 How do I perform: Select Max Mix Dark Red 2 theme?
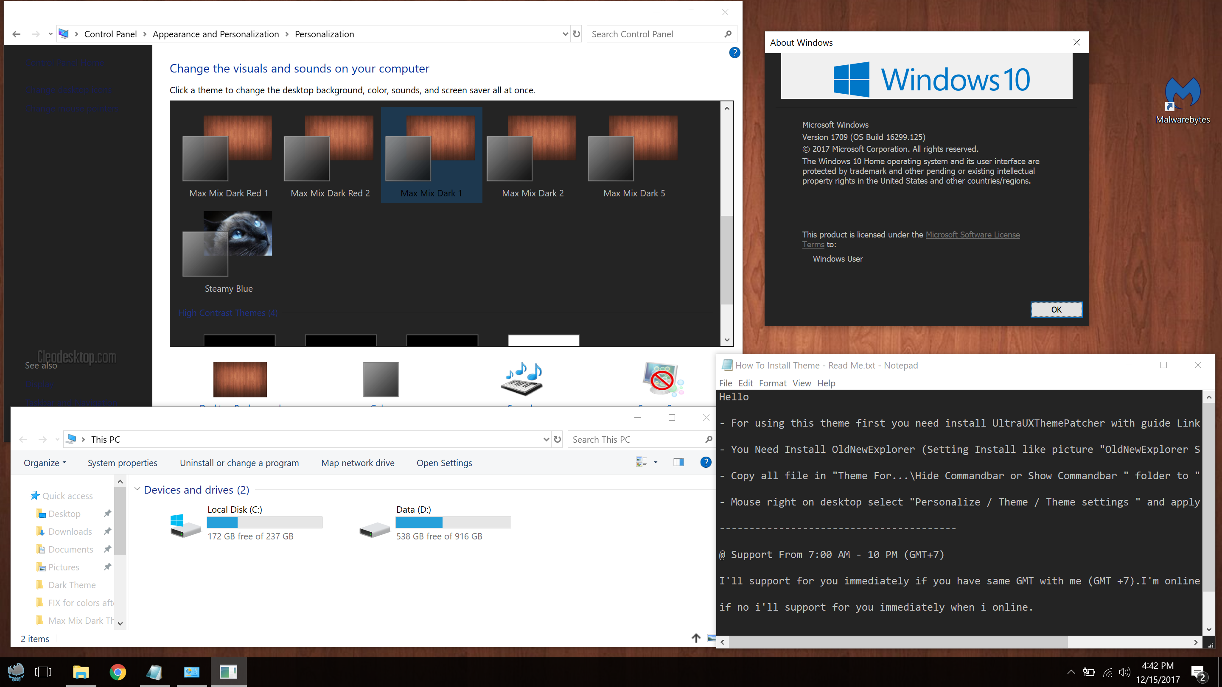[x=330, y=155]
